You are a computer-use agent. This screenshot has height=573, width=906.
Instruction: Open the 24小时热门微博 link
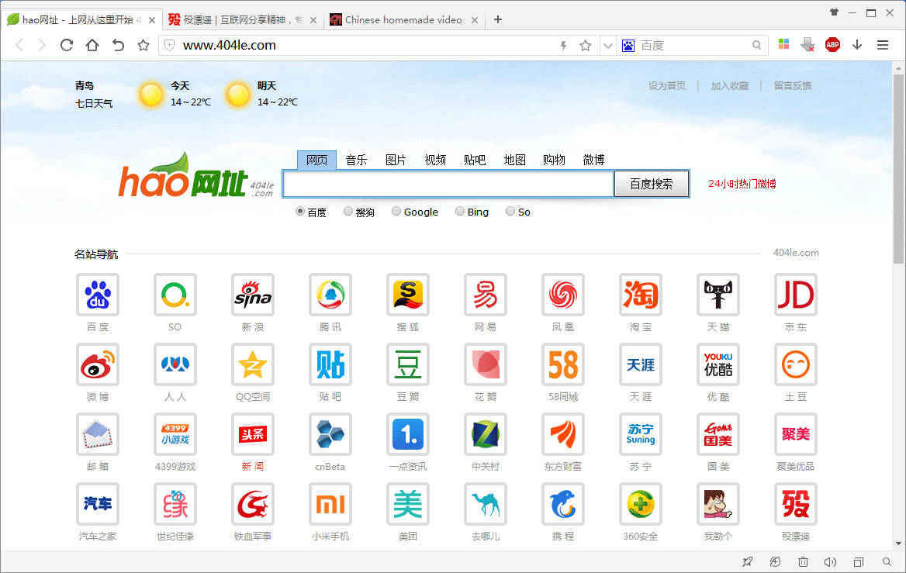tap(742, 184)
